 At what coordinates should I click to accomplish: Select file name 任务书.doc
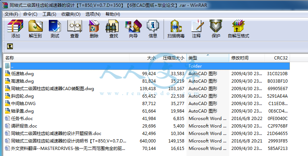[x=22, y=119]
